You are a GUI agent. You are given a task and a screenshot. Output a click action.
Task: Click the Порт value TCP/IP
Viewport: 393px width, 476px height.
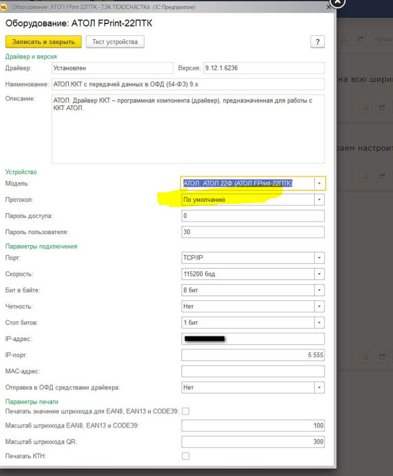click(x=193, y=258)
